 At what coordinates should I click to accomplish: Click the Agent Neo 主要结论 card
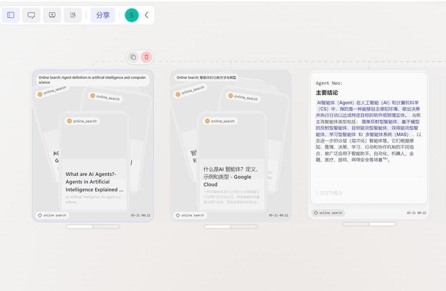[x=369, y=138]
